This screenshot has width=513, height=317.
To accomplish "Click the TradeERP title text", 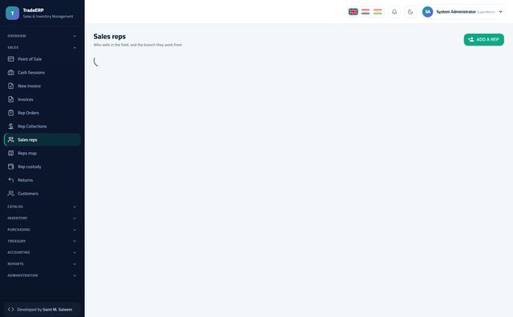I will (33, 10).
